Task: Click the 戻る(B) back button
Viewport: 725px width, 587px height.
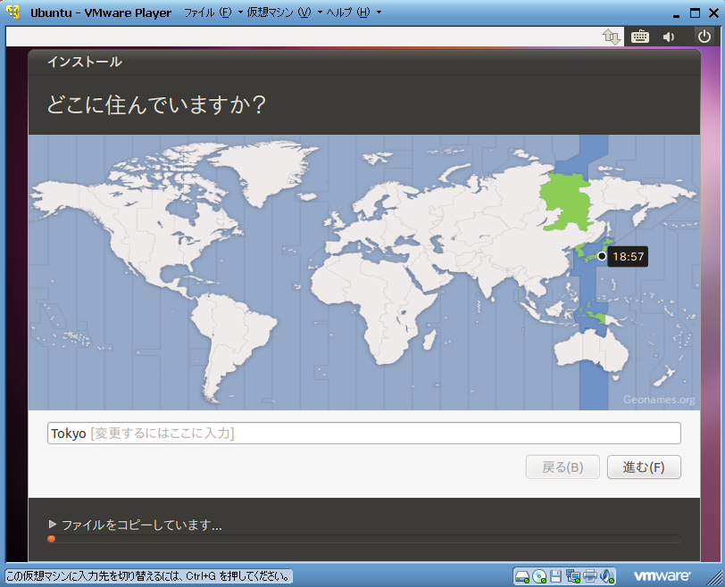Action: pos(562,467)
